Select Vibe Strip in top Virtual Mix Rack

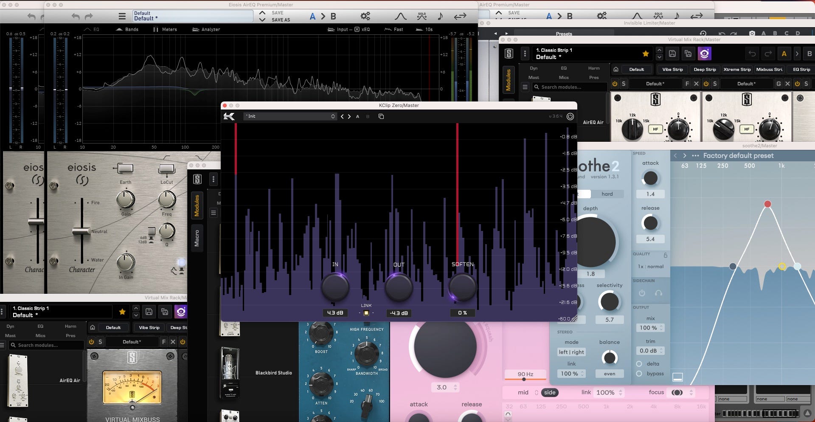[672, 69]
